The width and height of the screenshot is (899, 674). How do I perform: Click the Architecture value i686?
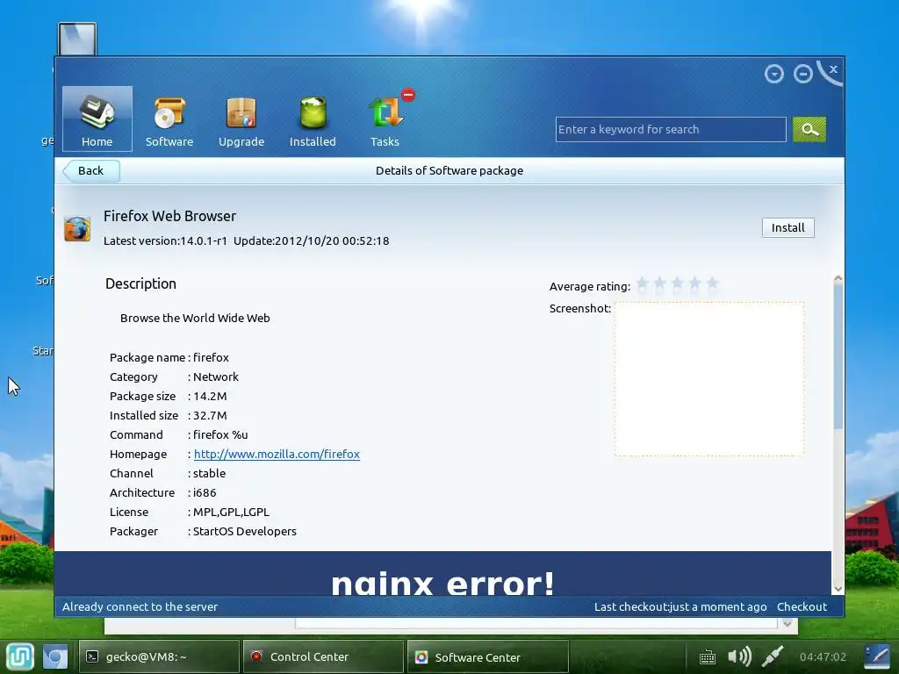tap(205, 493)
